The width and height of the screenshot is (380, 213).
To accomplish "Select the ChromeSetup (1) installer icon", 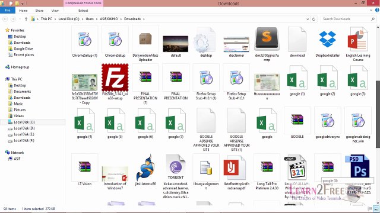I will [x=84, y=40].
